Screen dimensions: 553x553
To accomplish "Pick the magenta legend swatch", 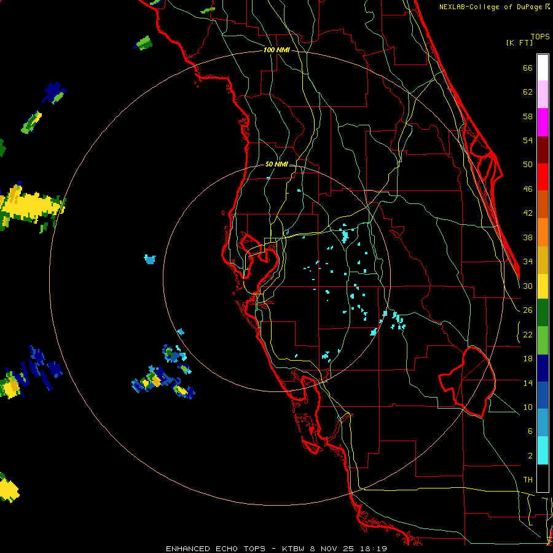I will 543,122.
